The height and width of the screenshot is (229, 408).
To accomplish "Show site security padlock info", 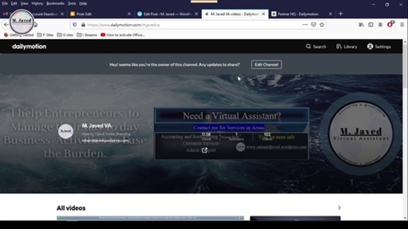I will [83, 25].
